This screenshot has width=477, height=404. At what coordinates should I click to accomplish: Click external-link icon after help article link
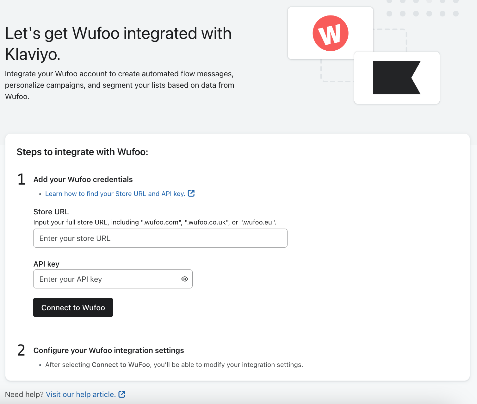pyautogui.click(x=122, y=394)
